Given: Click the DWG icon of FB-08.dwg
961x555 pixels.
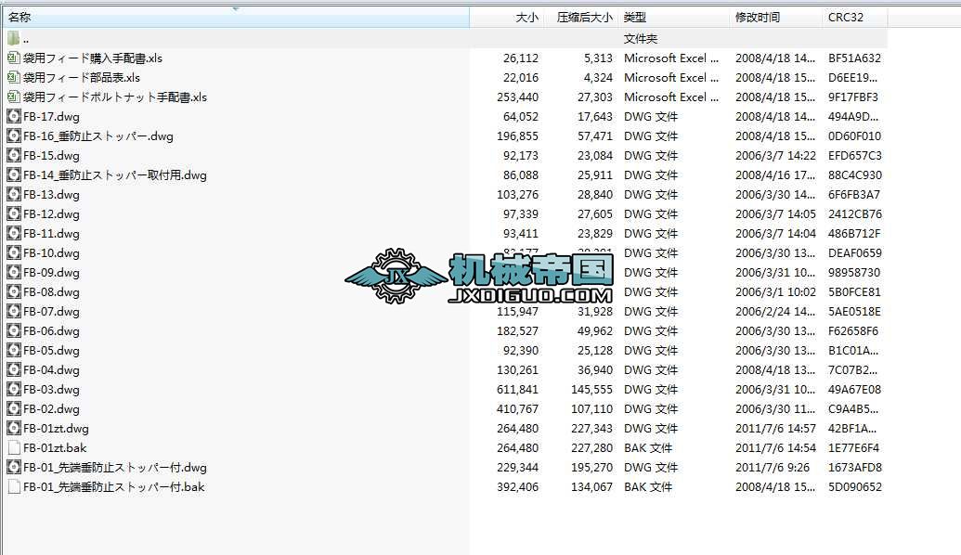Looking at the screenshot, I should pos(14,292).
